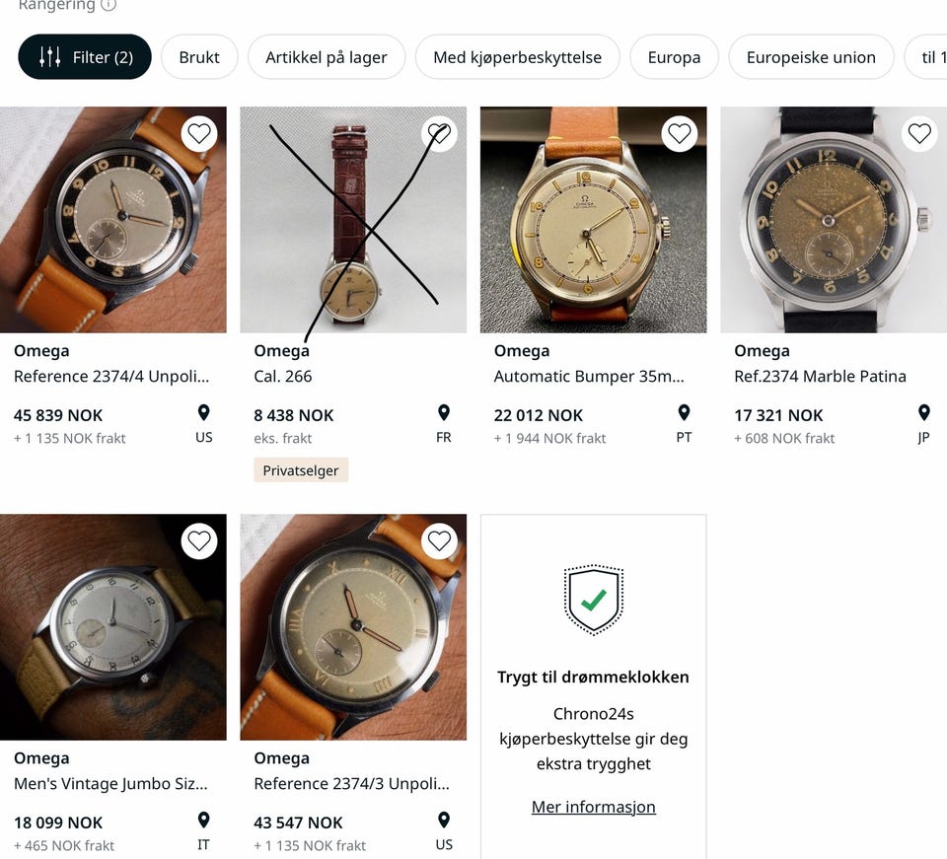Click the Rangering info icon
This screenshot has width=947, height=859.
109,5
